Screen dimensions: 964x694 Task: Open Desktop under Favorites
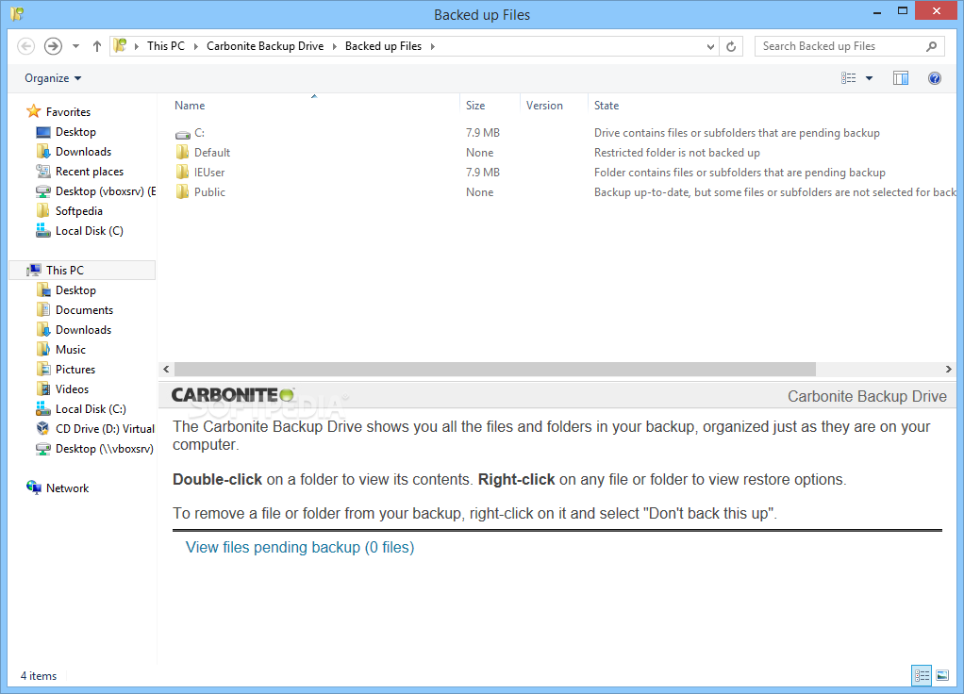click(75, 132)
